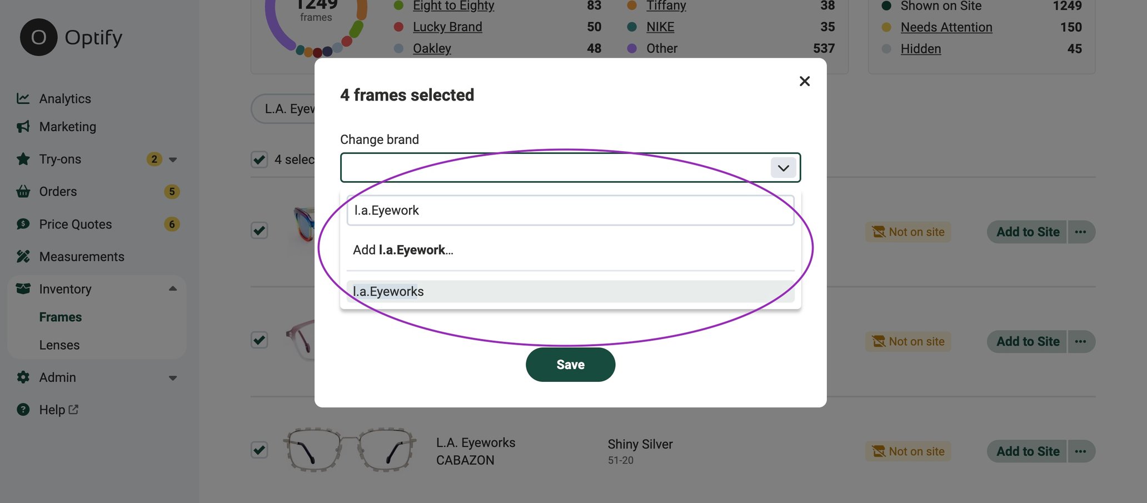
Task: Click the Help question mark icon
Action: click(23, 409)
